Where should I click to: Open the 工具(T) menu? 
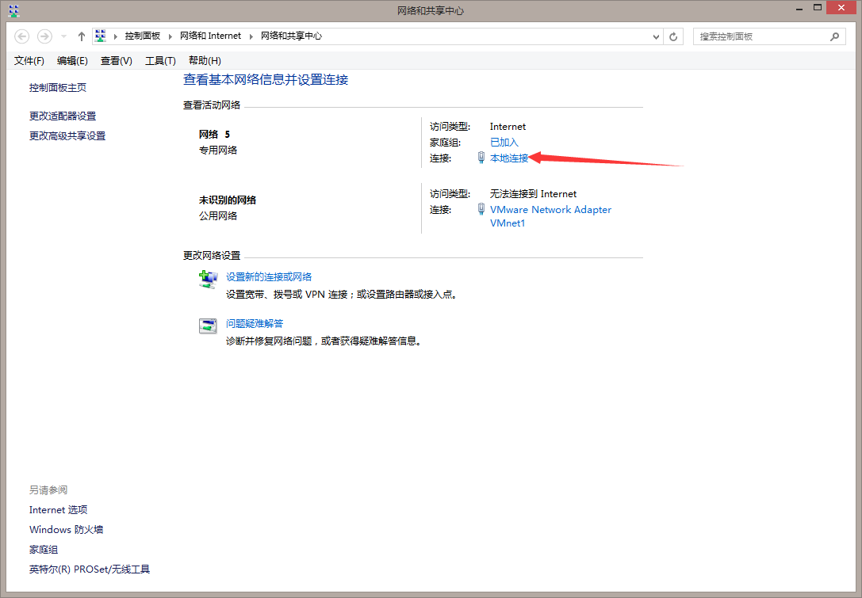tap(160, 61)
